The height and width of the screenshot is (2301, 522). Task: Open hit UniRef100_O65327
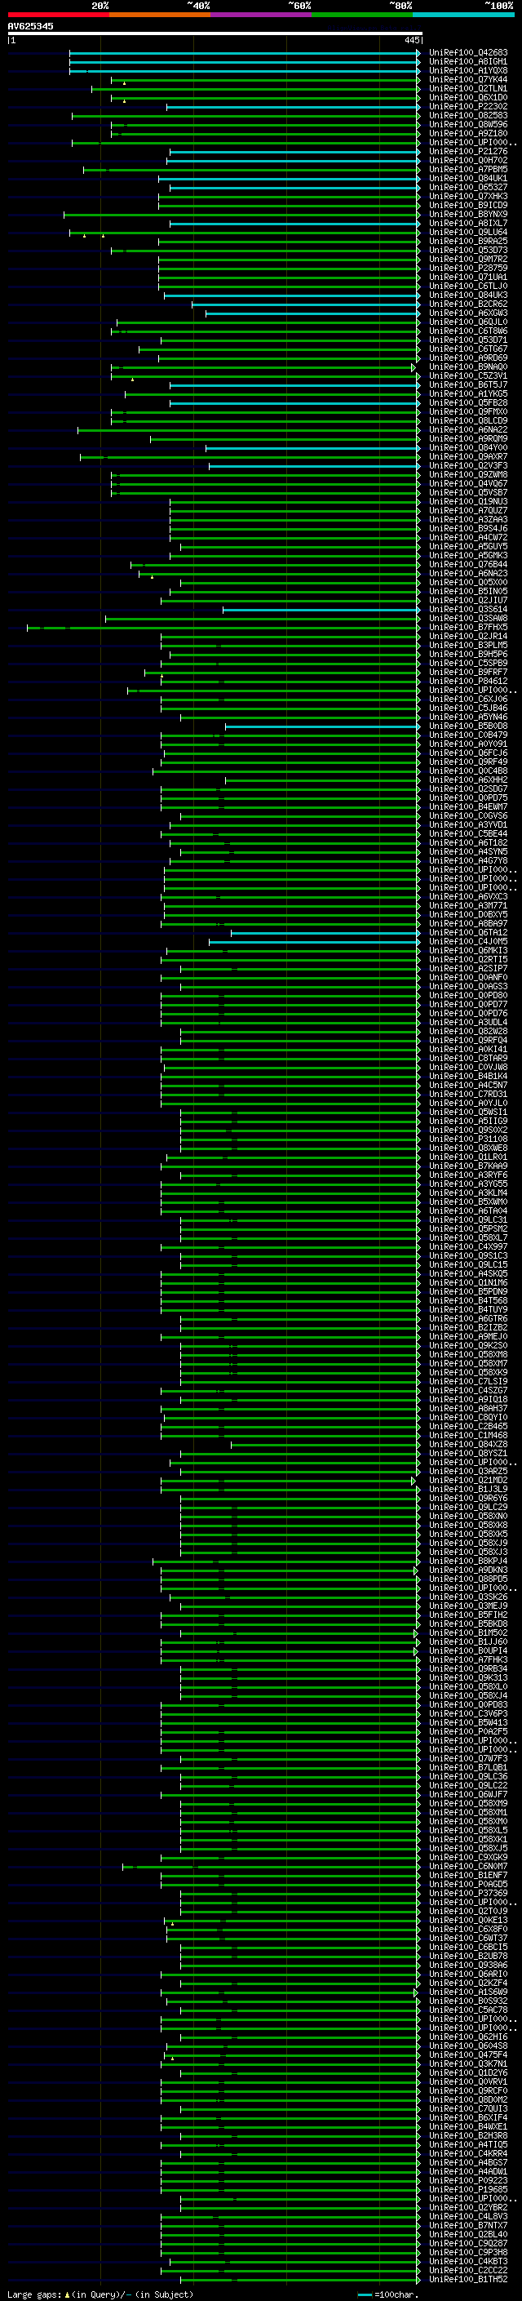pos(467,188)
